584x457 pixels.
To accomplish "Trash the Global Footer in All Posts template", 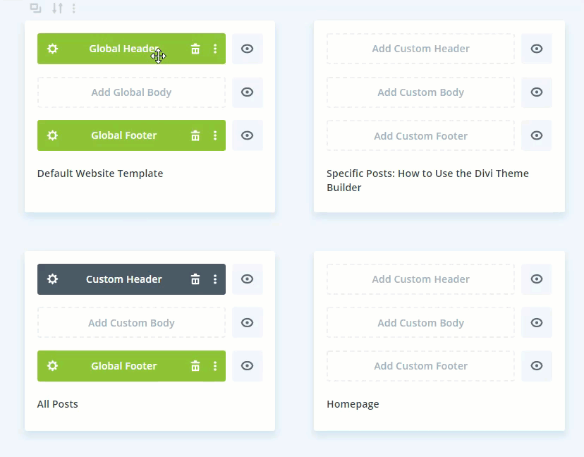I will pos(195,366).
